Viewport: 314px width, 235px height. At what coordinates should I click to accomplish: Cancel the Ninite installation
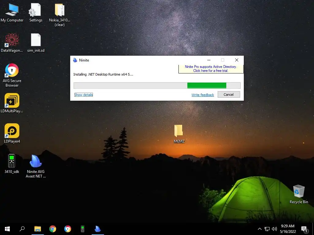(229, 95)
